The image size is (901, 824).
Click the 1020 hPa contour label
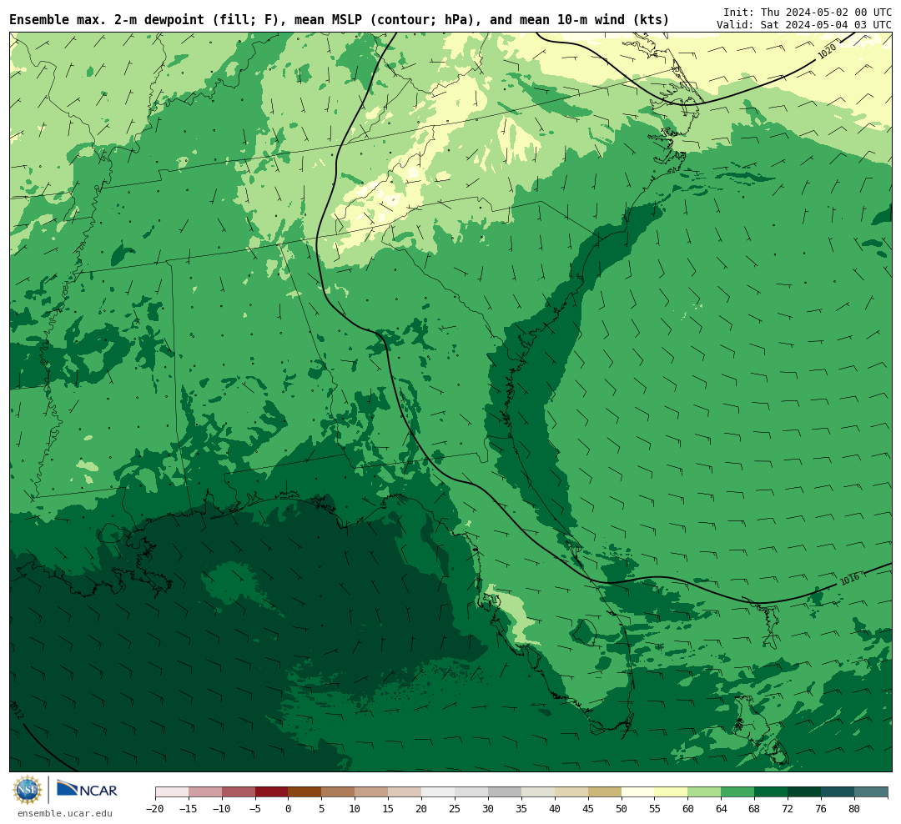coord(827,52)
